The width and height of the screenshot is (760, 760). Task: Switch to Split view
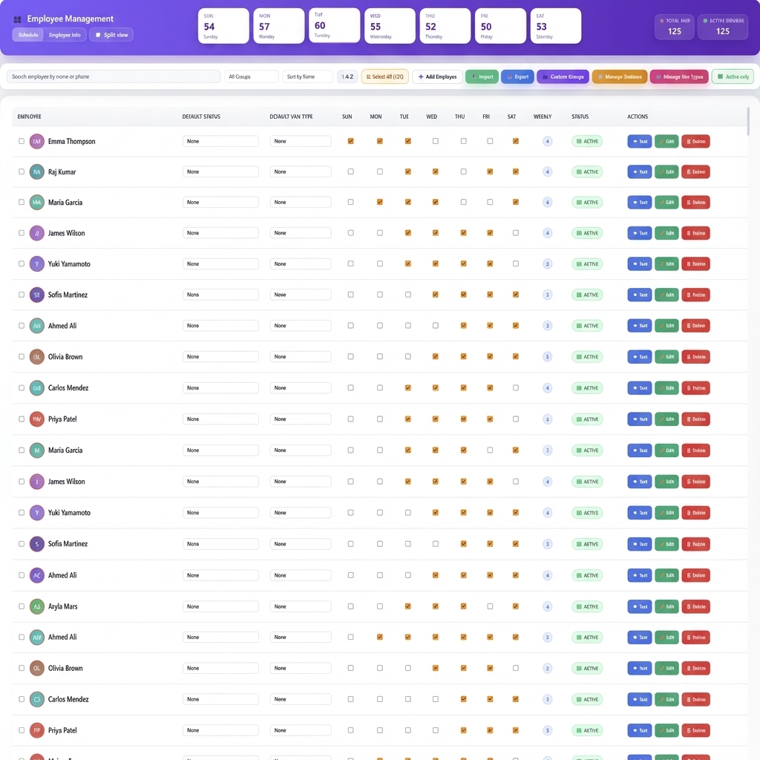tap(111, 34)
